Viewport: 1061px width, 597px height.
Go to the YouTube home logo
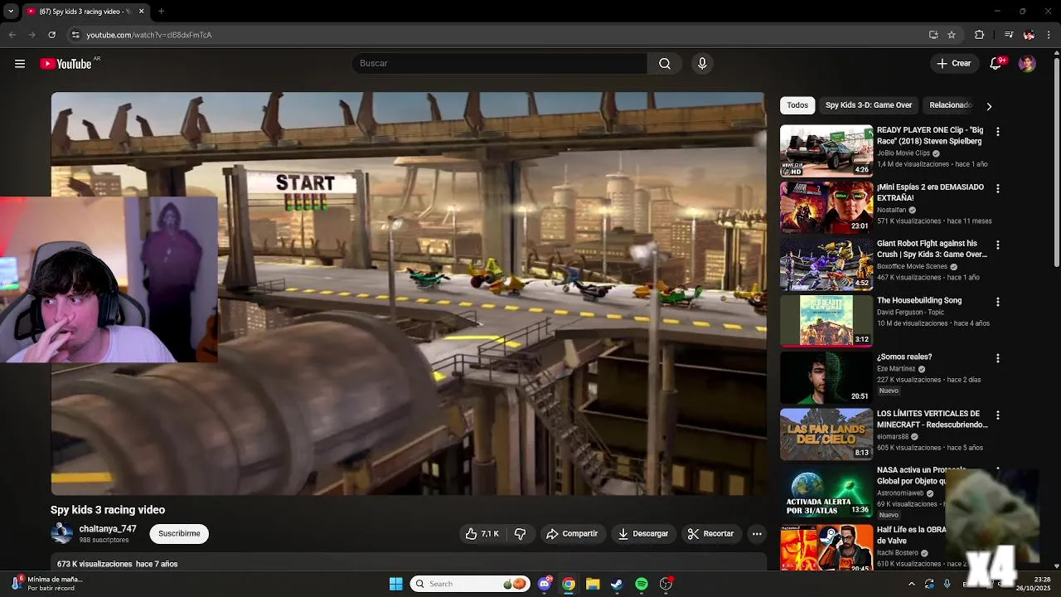point(65,64)
